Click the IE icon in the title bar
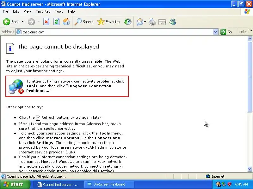253x189 pixels. [3, 4]
